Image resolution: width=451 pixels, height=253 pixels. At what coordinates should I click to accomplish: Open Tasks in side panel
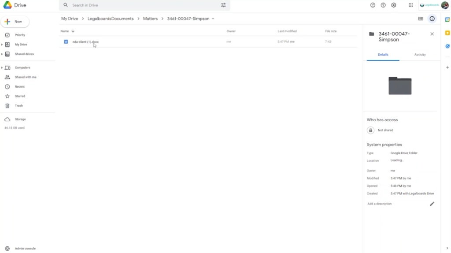point(447,46)
